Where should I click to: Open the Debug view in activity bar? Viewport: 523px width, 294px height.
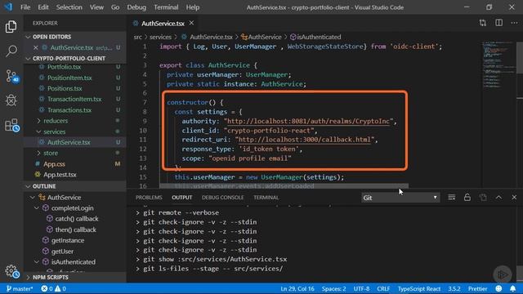(11, 100)
